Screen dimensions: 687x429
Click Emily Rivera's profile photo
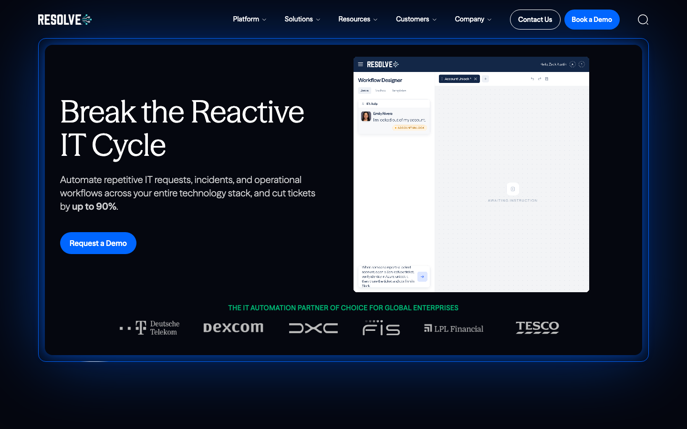pos(366,116)
